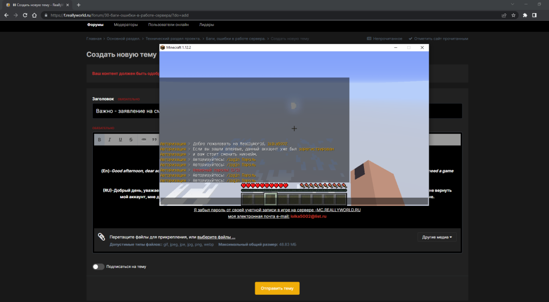This screenshot has height=302, width=549.
Task: Toggle the 'Подписаться на тему' switch
Action: [98, 267]
